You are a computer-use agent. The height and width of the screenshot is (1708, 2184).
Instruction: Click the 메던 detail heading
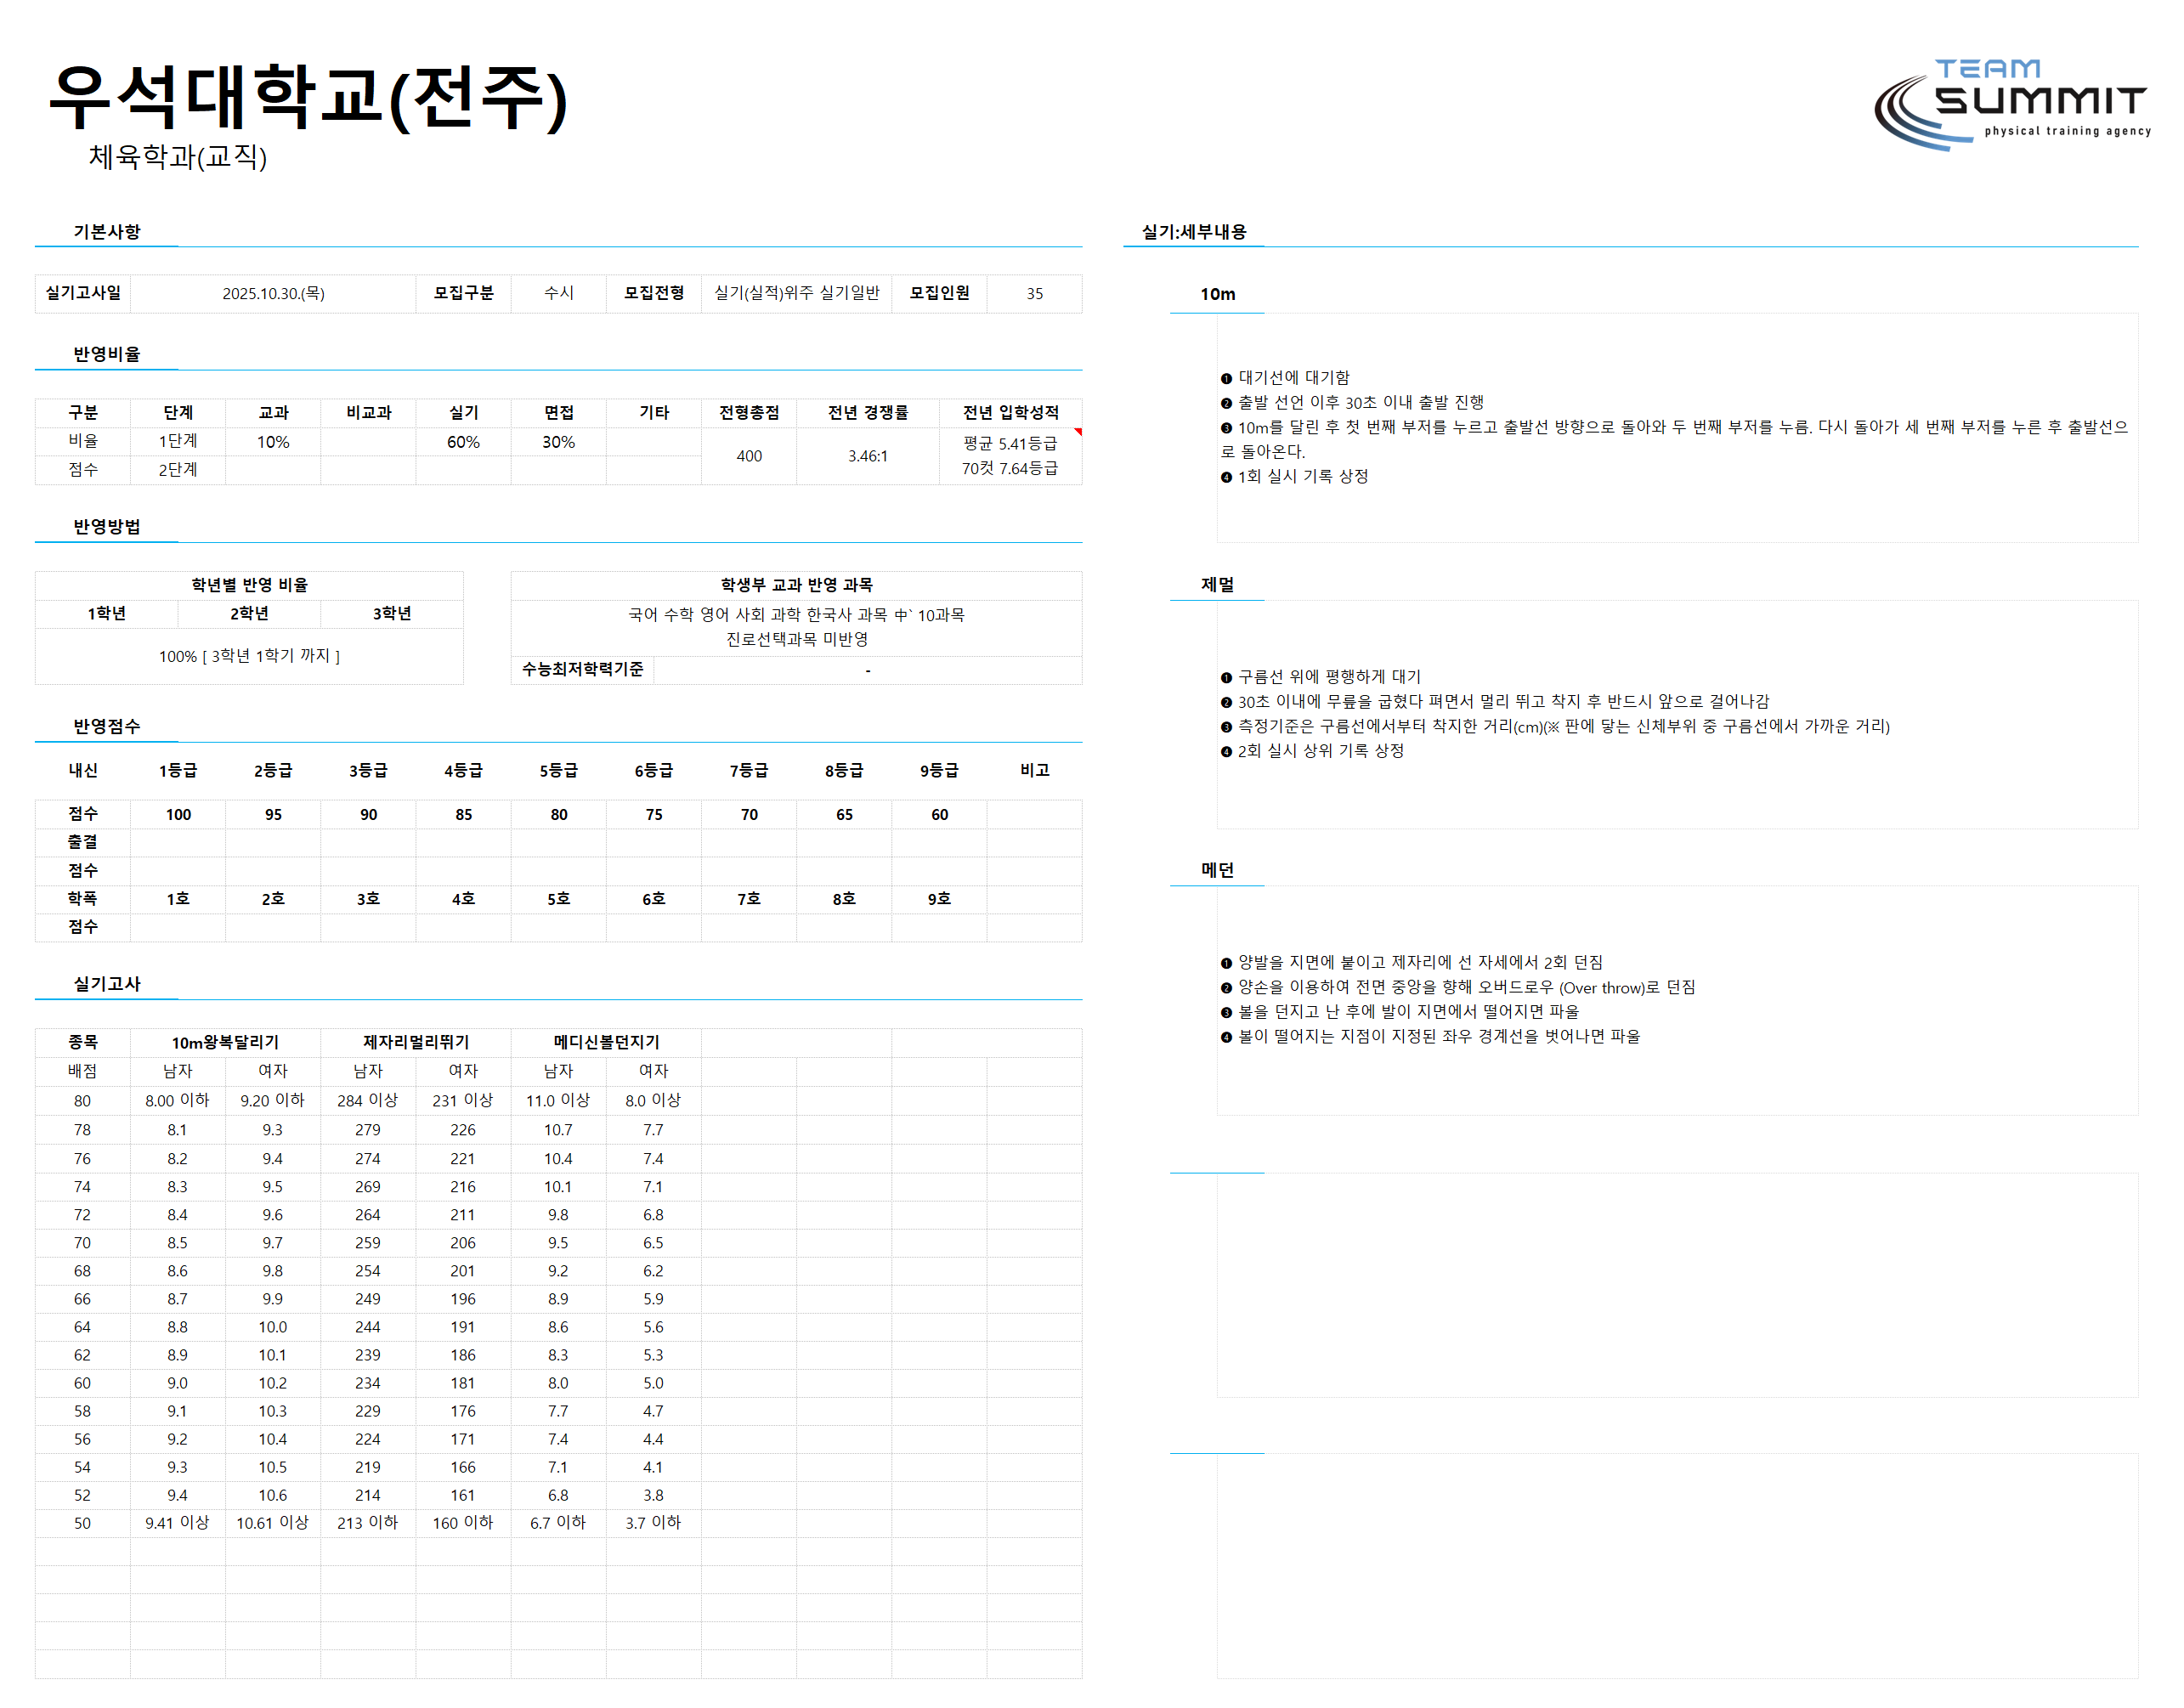pyautogui.click(x=1217, y=870)
